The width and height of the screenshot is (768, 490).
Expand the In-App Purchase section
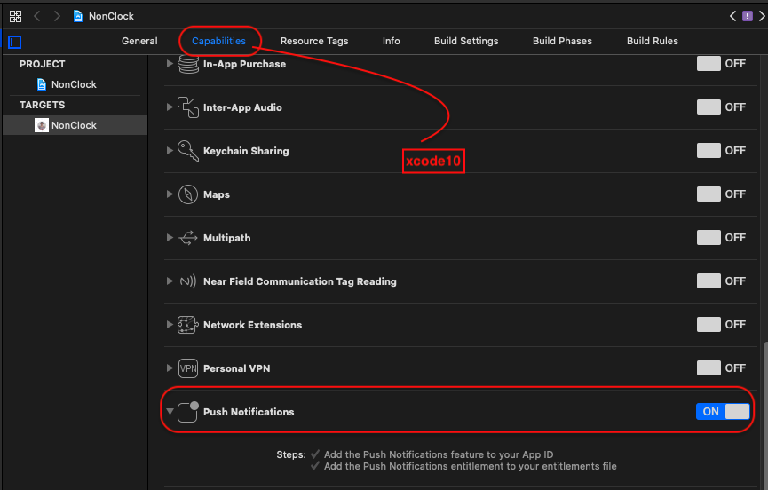(170, 64)
